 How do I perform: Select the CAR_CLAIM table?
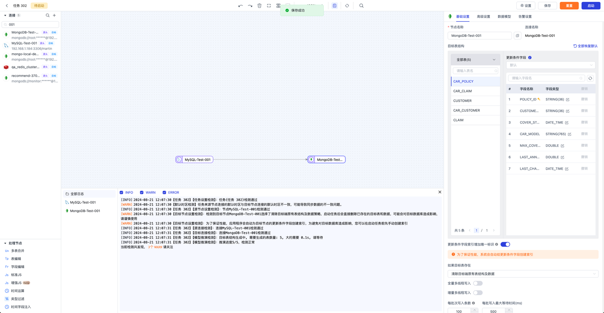pos(475,91)
